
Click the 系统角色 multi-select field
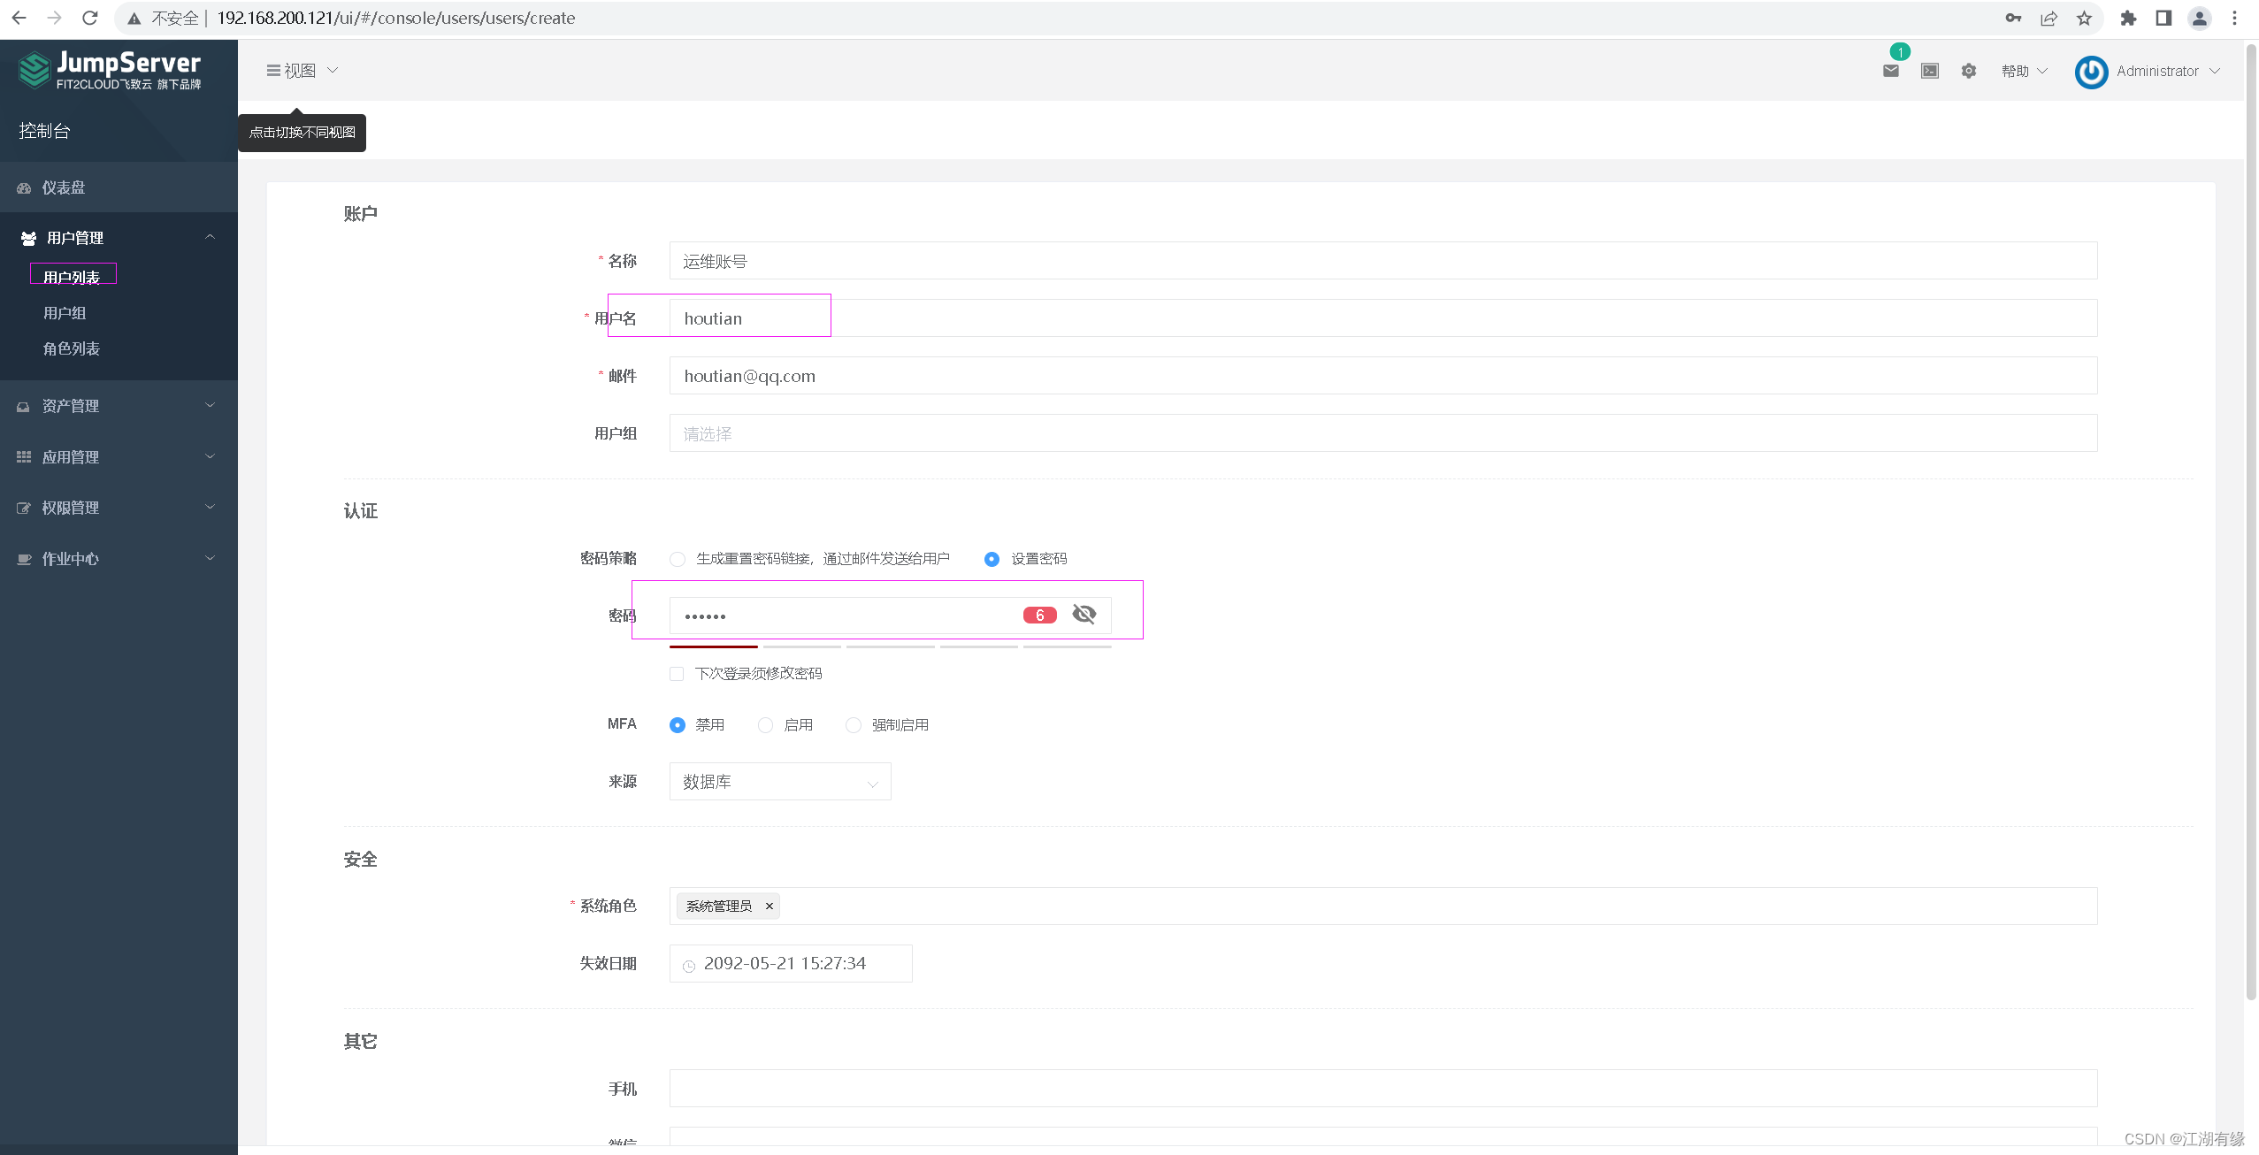(1383, 906)
